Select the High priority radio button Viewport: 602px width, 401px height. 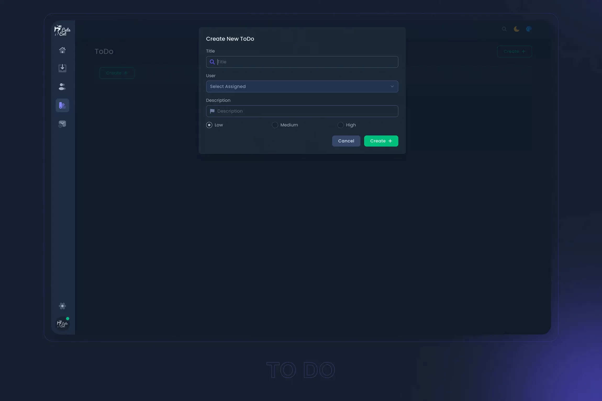coord(341,125)
